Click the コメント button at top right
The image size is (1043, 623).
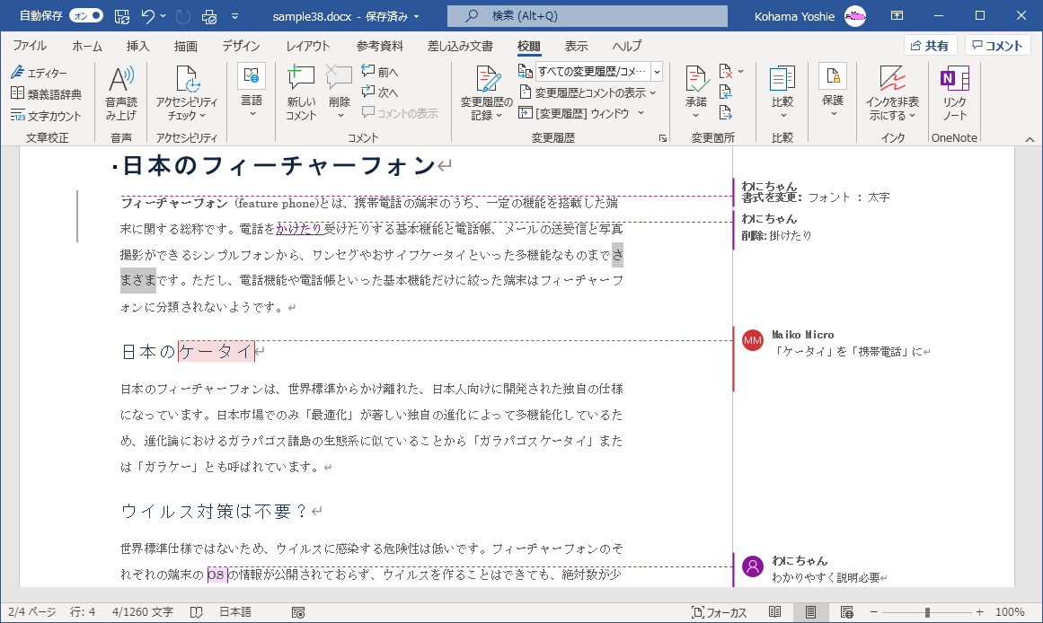[x=997, y=46]
